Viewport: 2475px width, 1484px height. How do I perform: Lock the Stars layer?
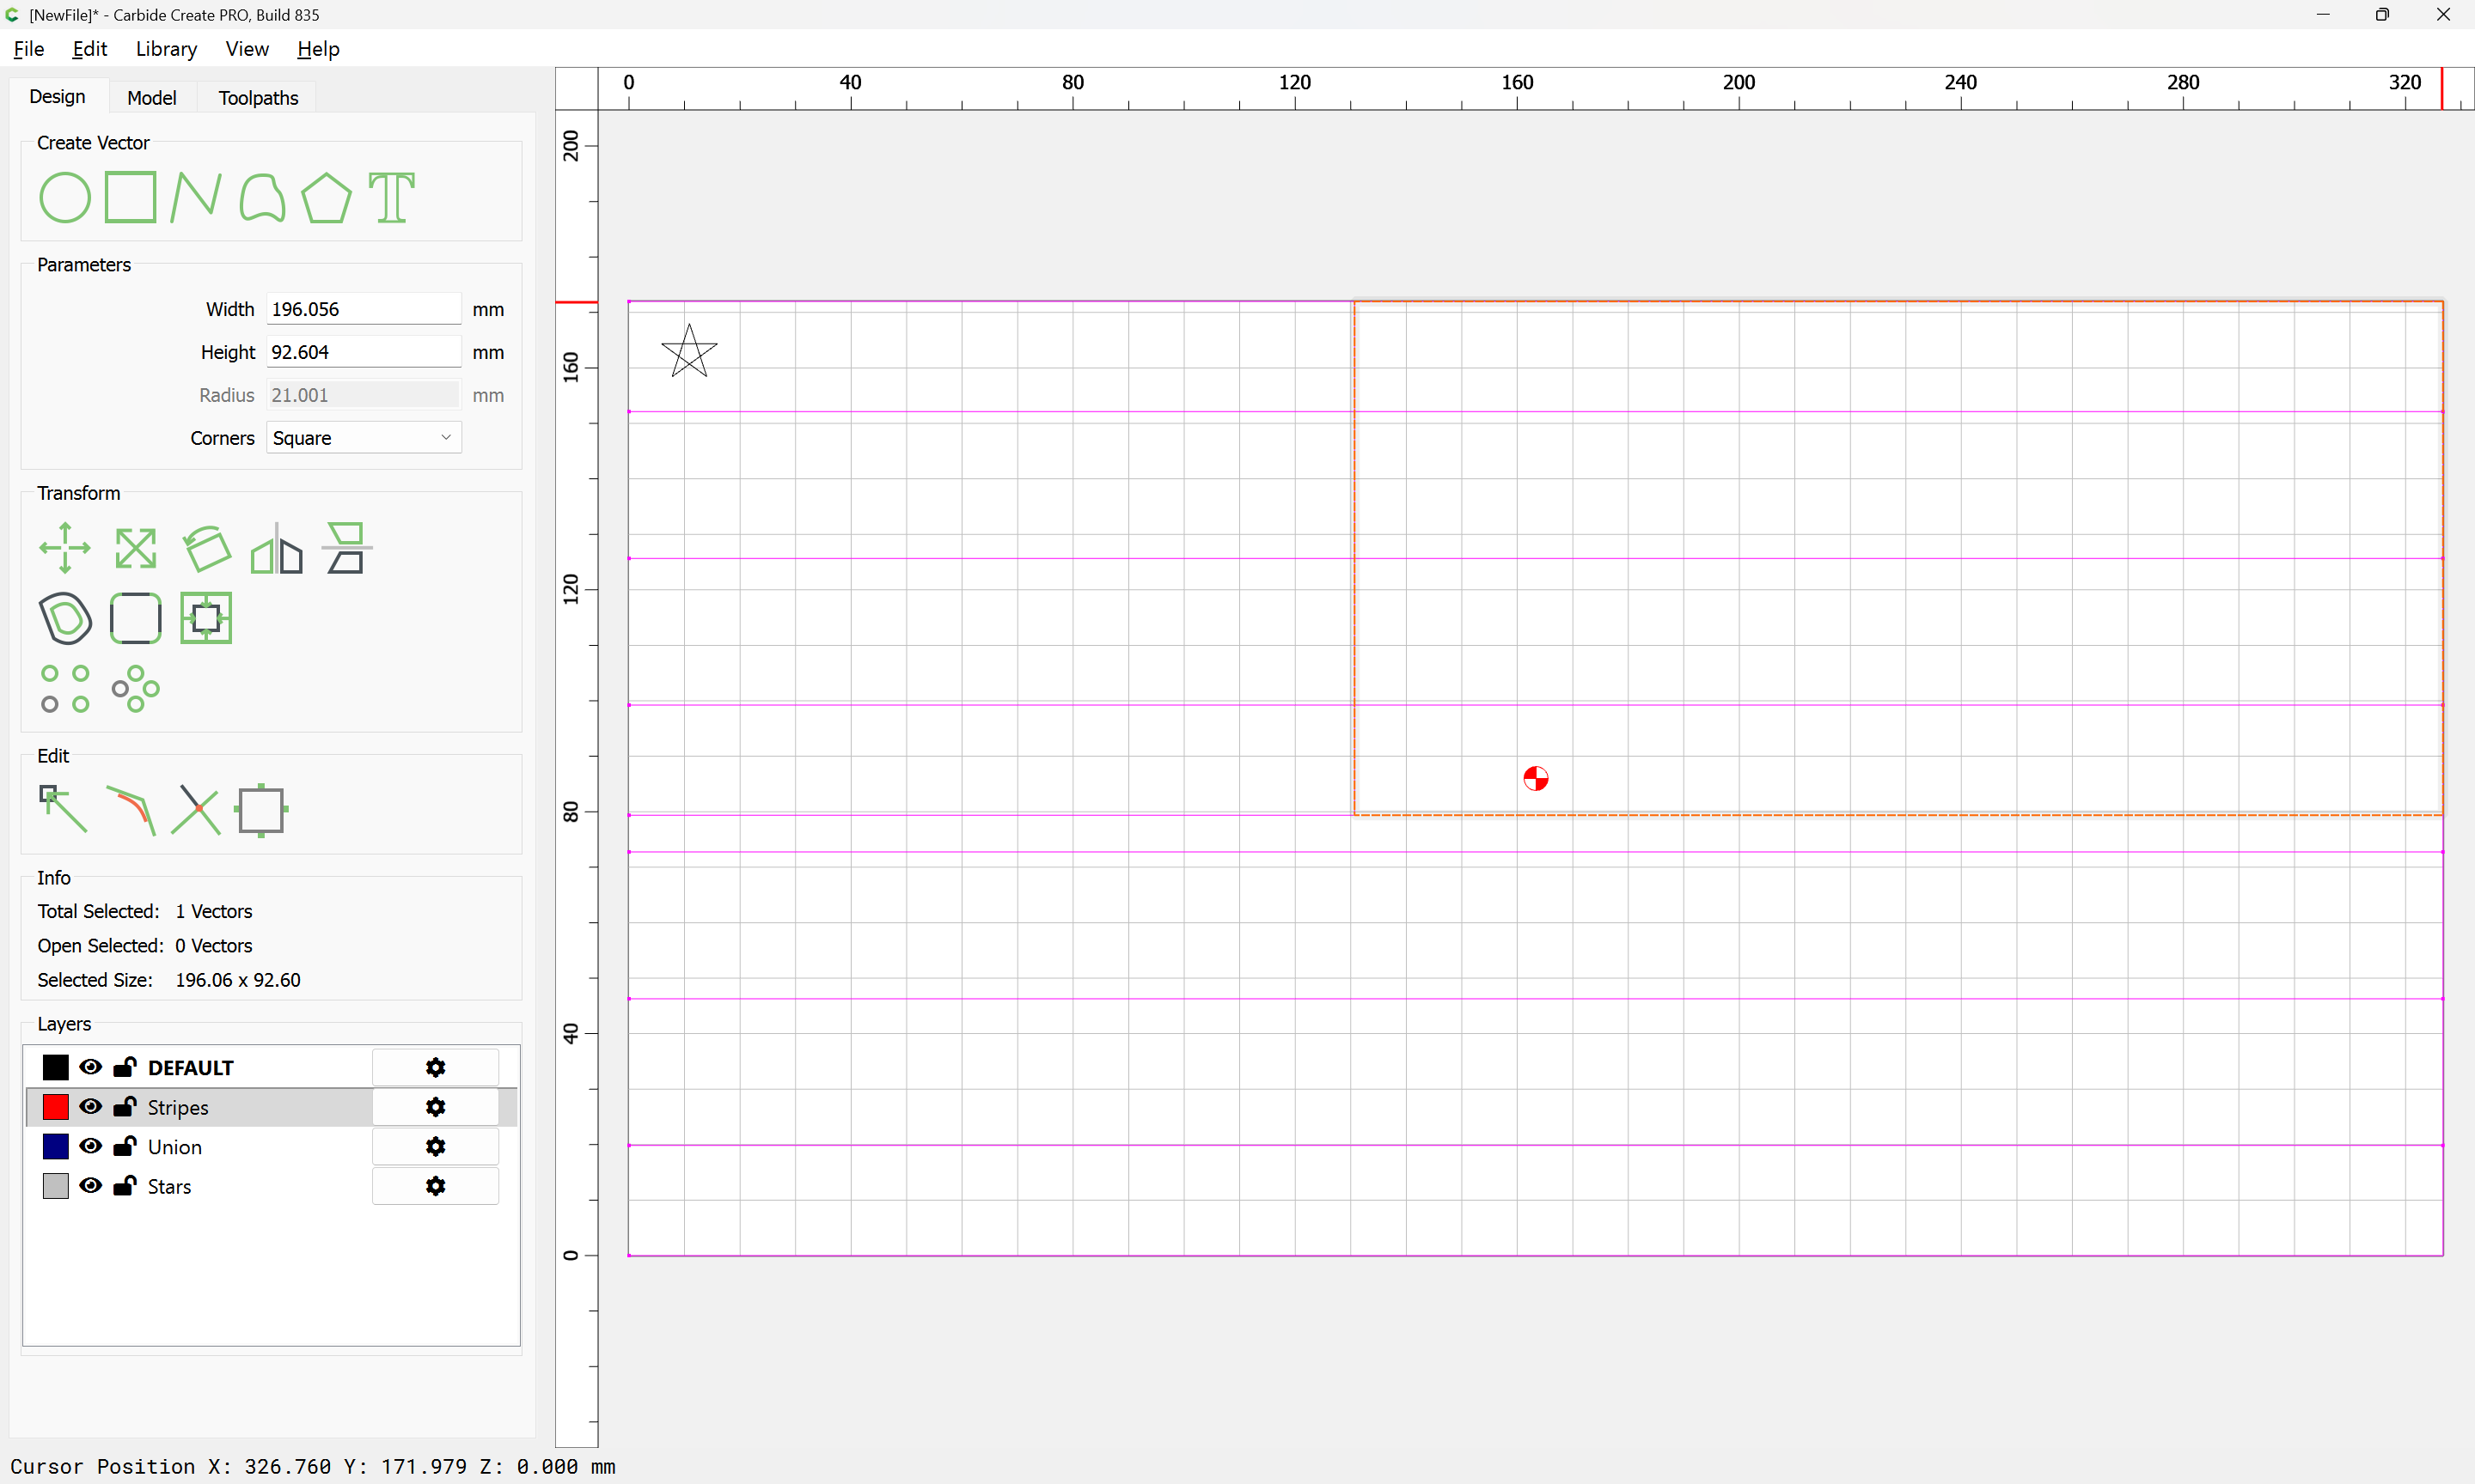[x=125, y=1186]
